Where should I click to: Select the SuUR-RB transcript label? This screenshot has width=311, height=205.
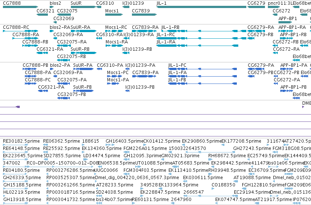80,49
